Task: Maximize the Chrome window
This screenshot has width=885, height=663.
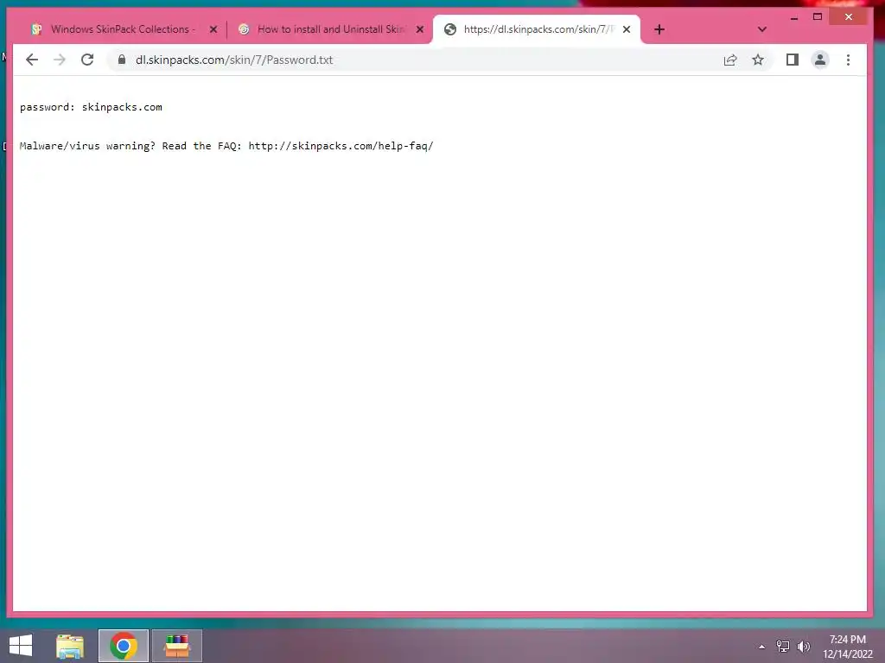Action: pyautogui.click(x=818, y=17)
